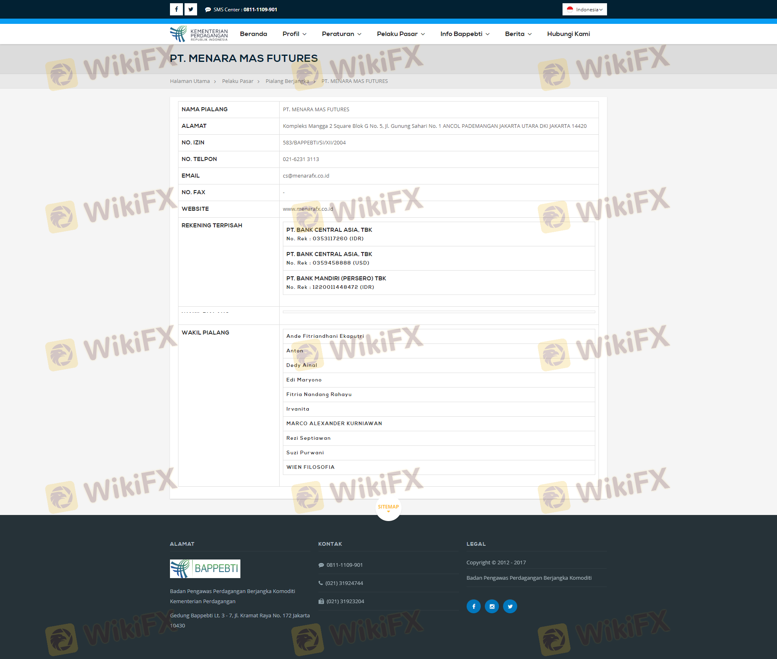
Task: Select the Dedy Ainal row
Action: coord(439,366)
